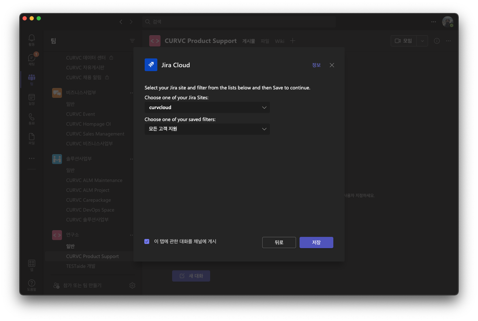Viewport: 478px width, 321px height.
Task: Open the manage teams gear icon
Action: [x=132, y=285]
